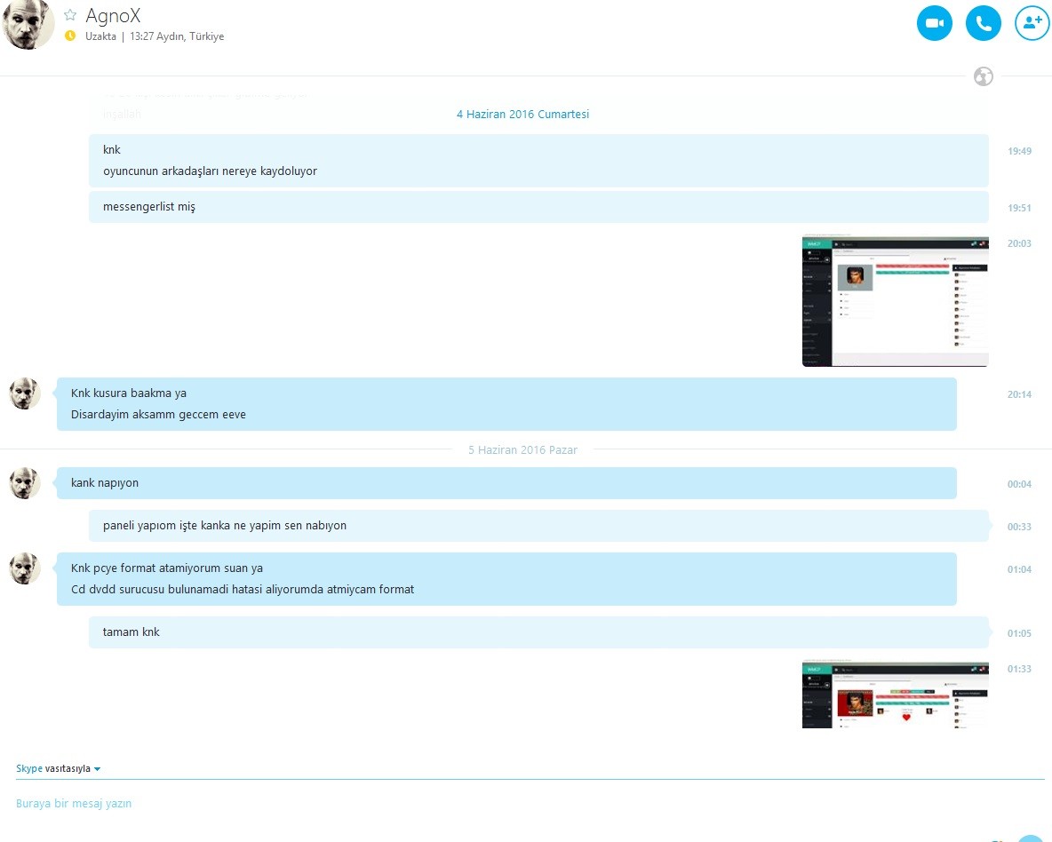Select message 'oyuncunun arkadaşları nereye kaydoluyor'
Screen dimensions: 1052x842
click(x=210, y=171)
